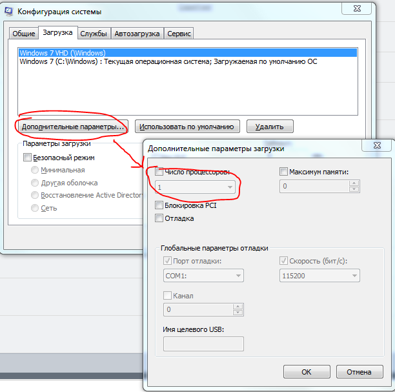Open the Службы tab
Image resolution: width=395 pixels, height=392 pixels.
94,34
